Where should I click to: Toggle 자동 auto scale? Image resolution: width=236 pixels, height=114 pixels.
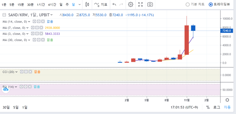[x=227, y=107]
